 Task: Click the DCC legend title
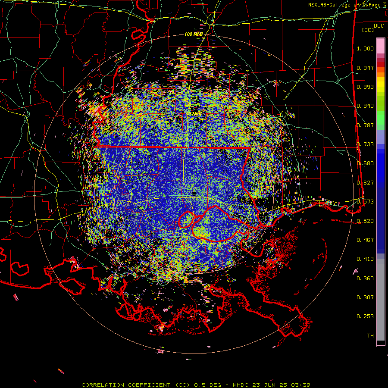379,26
